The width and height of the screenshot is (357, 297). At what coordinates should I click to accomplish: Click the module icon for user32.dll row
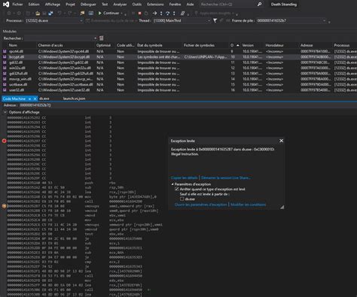pyautogui.click(x=5, y=90)
